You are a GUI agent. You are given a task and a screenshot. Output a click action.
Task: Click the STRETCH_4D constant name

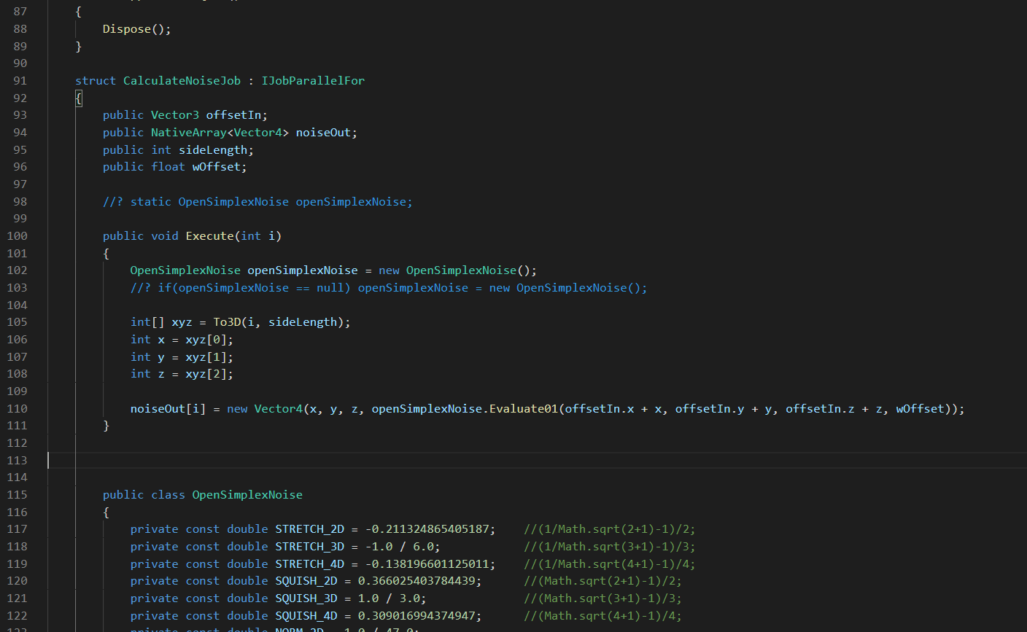pyautogui.click(x=309, y=564)
